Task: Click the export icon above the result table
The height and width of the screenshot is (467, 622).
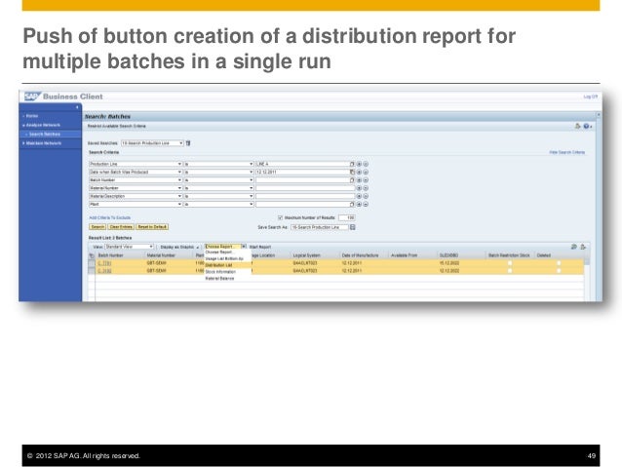Action: pos(574,247)
